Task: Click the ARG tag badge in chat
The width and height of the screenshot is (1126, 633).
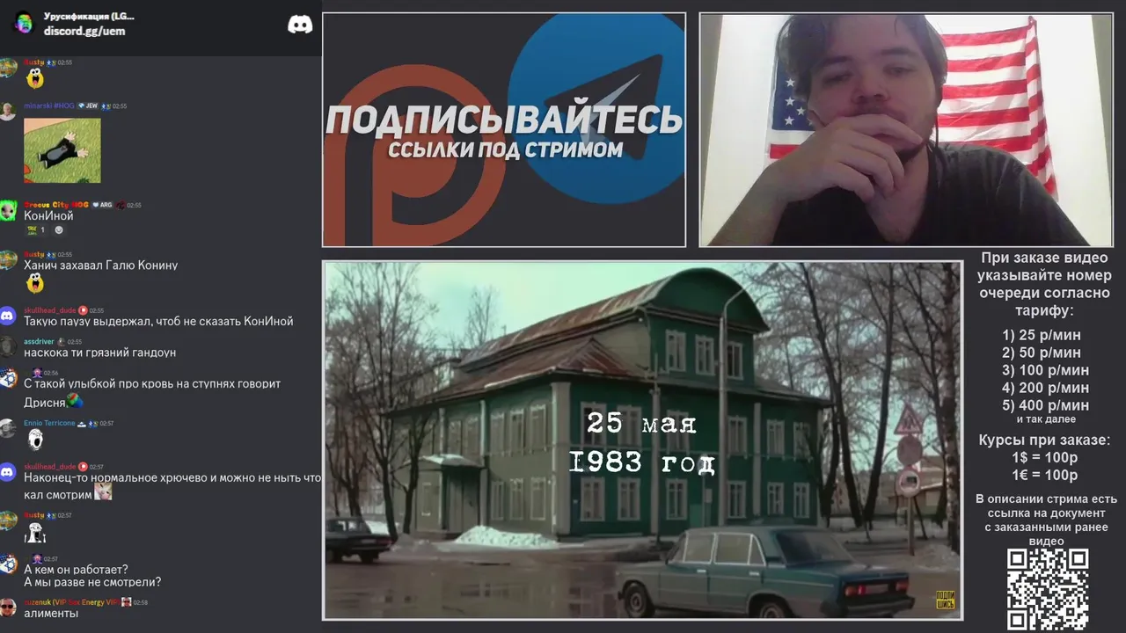Action: (x=102, y=205)
